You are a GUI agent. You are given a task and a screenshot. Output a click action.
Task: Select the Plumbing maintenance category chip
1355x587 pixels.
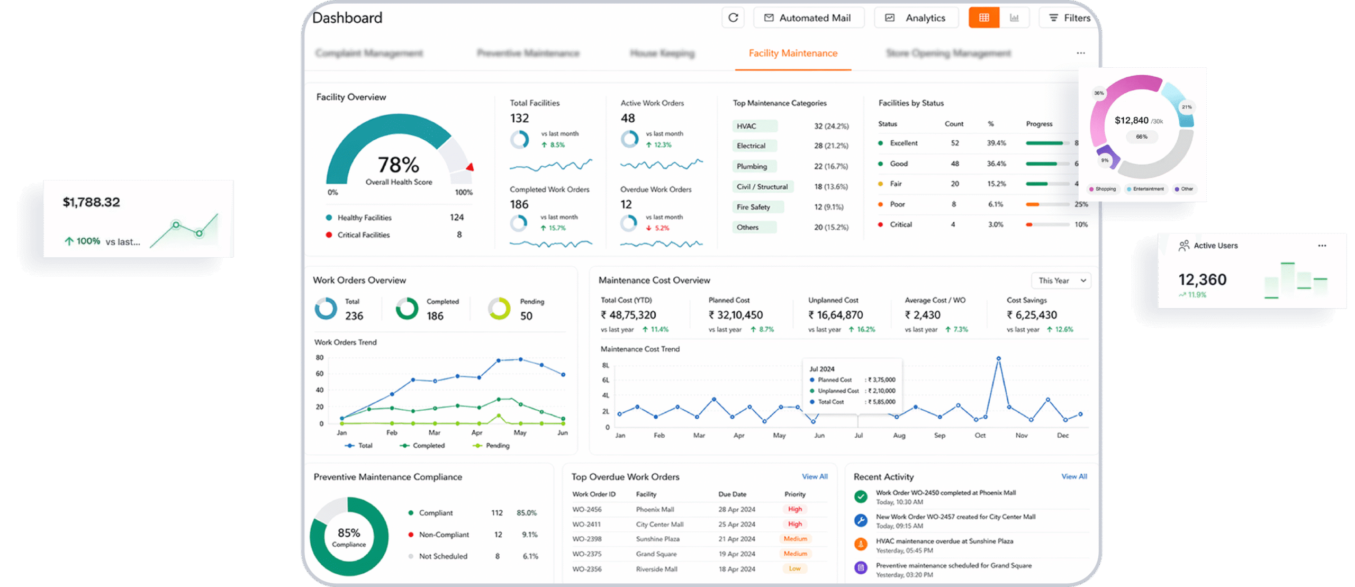point(755,166)
